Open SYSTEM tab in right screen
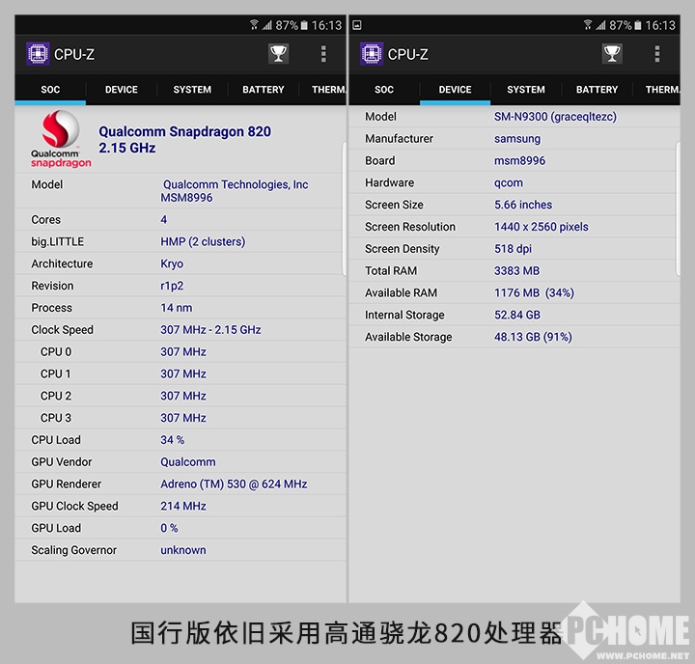The height and width of the screenshot is (664, 695). (526, 90)
